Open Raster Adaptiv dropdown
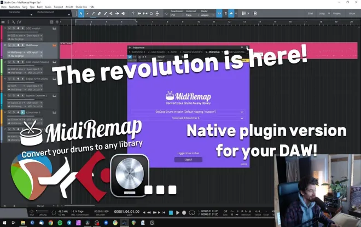Viewport: 361px width, 227px height. coord(208,15)
